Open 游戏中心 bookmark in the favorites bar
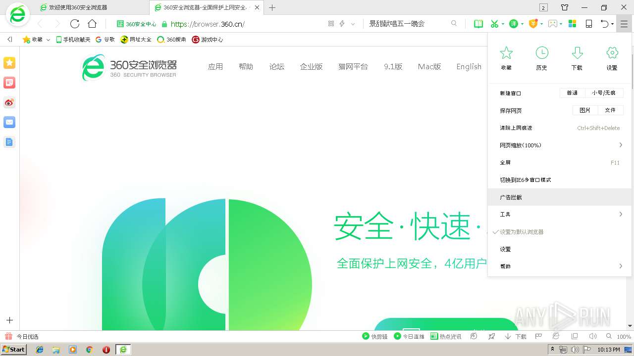Image resolution: width=634 pixels, height=356 pixels. [x=208, y=40]
